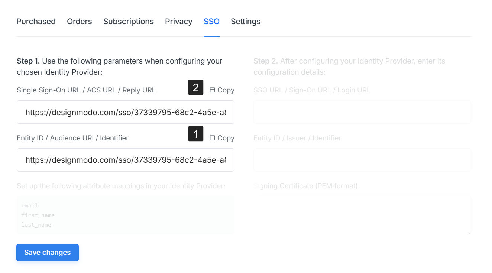492x273 pixels.
Task: Focus the SSO URL / Login URL input
Action: pos(362,112)
